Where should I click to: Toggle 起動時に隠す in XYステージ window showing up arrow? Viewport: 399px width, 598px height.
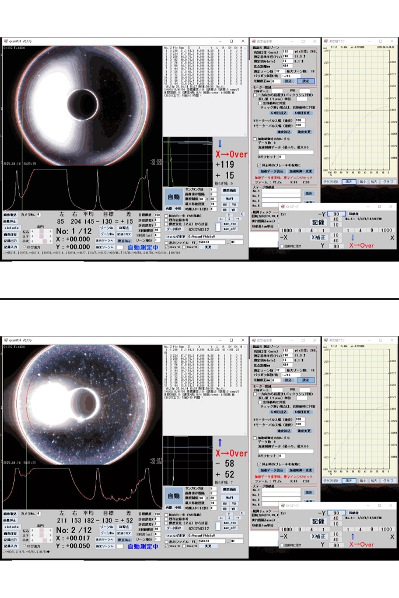(x=282, y=545)
